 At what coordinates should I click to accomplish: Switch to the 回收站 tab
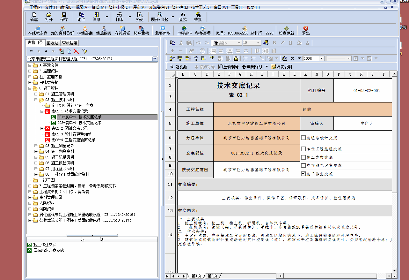coord(53,43)
